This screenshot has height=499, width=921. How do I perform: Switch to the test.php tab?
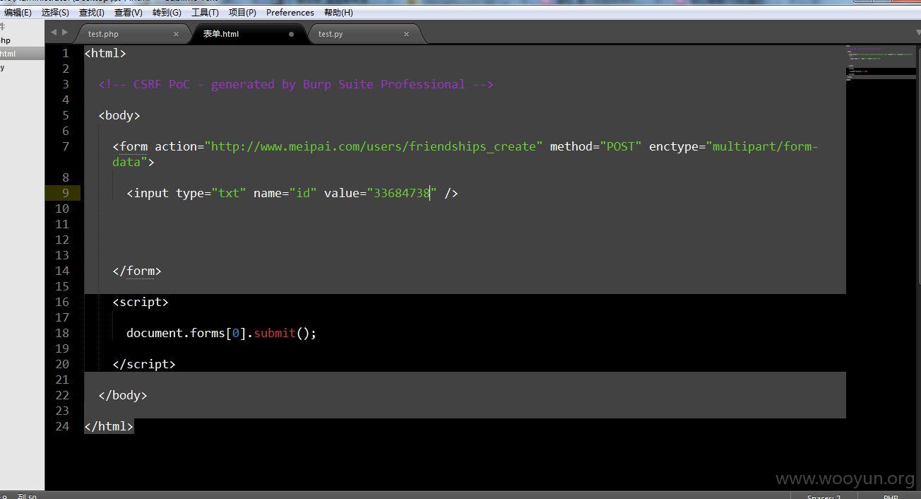103,34
